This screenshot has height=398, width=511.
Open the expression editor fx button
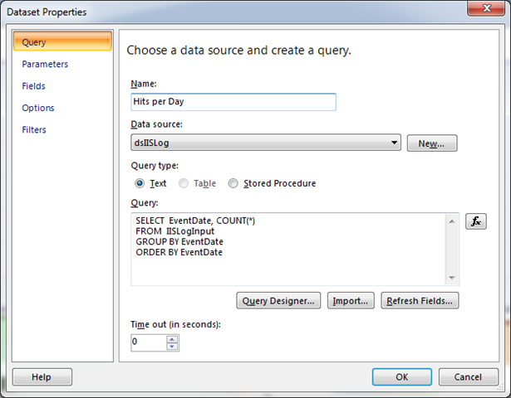click(x=476, y=221)
